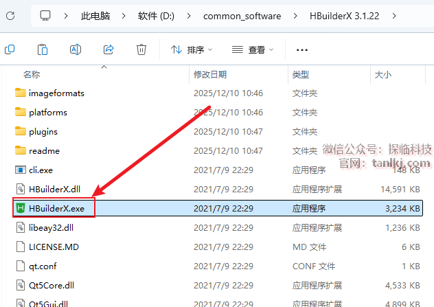Expand chevron after common_software
434x307 pixels.
tap(295, 16)
